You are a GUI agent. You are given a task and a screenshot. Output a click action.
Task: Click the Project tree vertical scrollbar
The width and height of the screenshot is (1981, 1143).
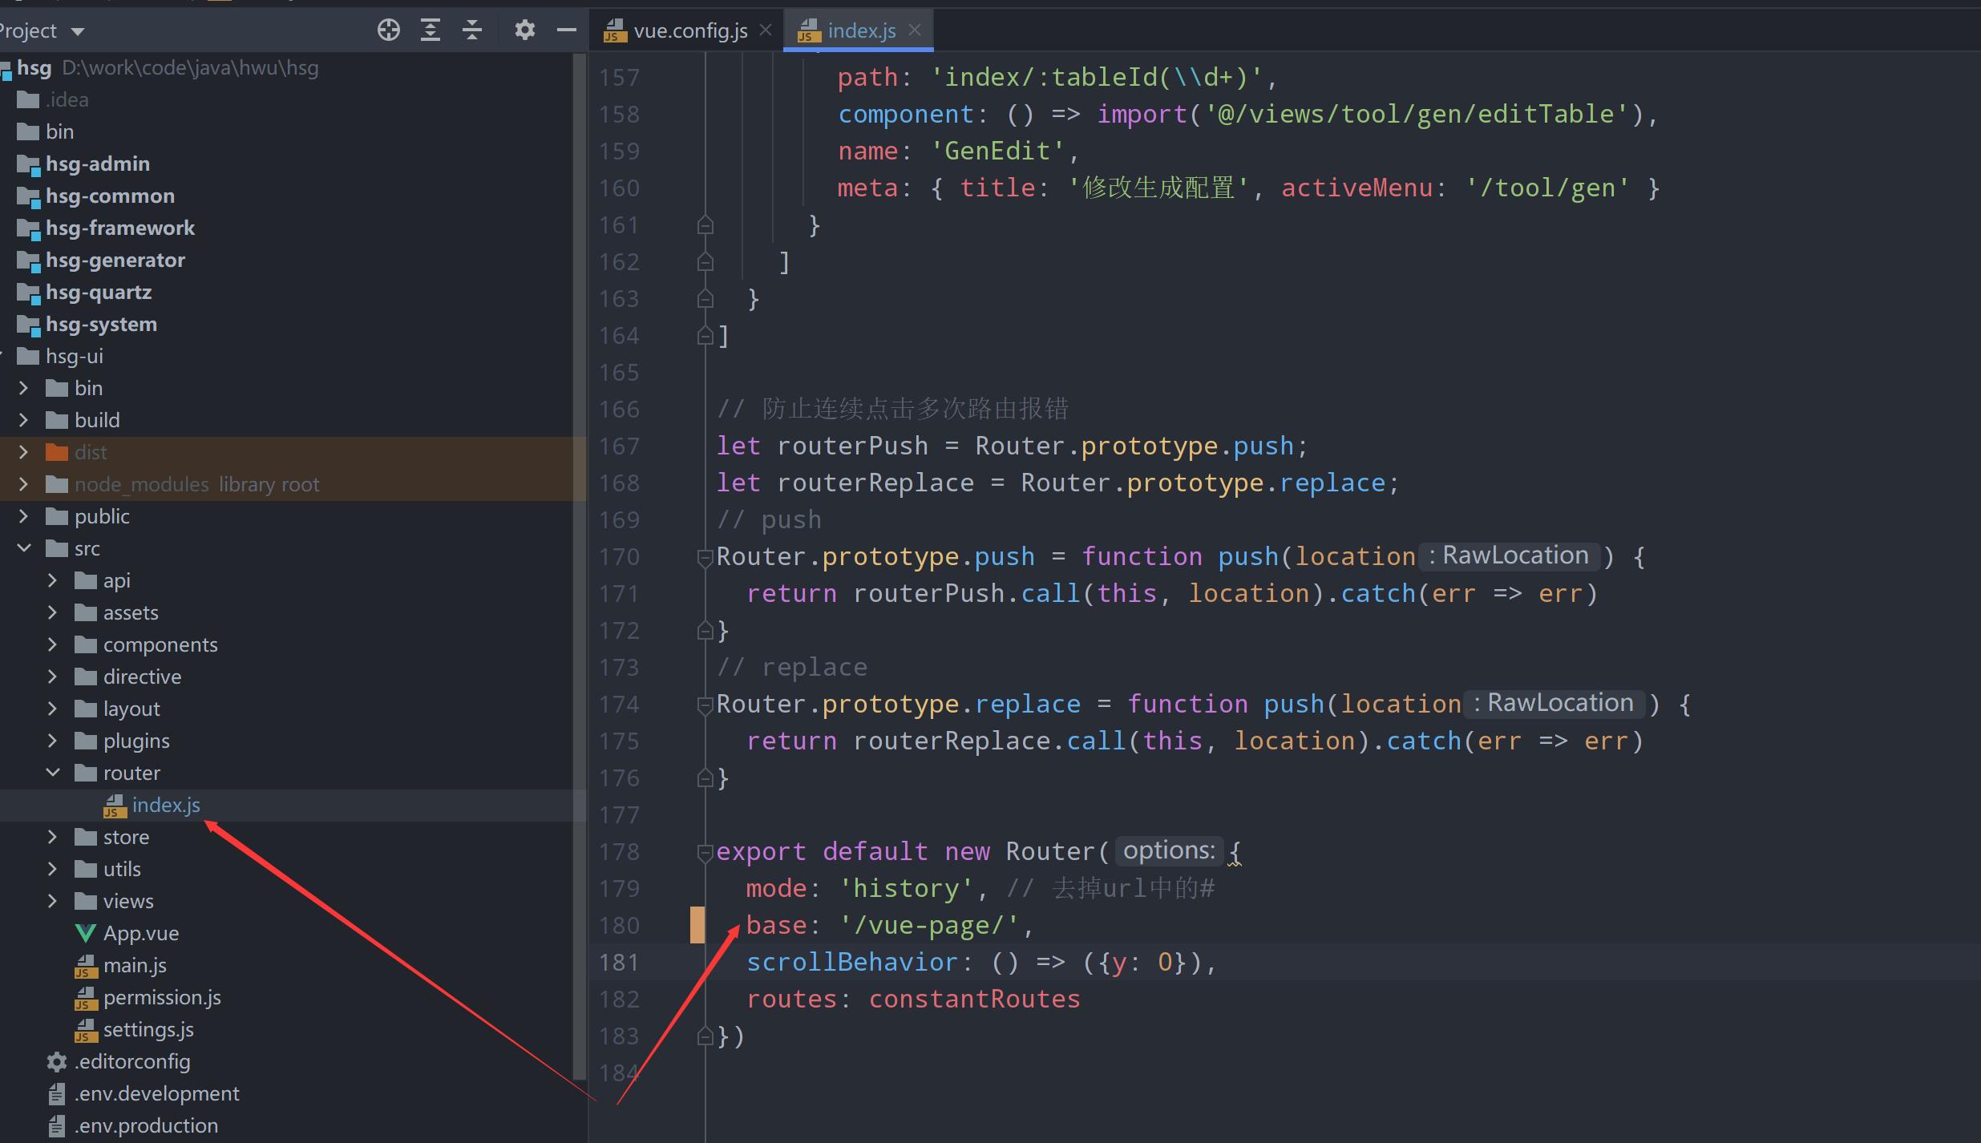(580, 565)
